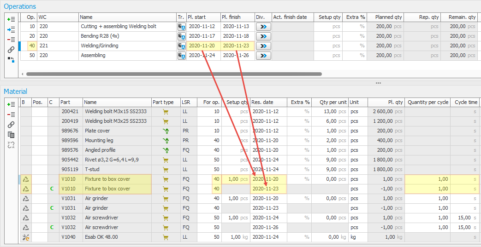The height and width of the screenshot is (247, 481).
Task: Open Div. arrow button for Assembling operation
Action: tap(263, 56)
